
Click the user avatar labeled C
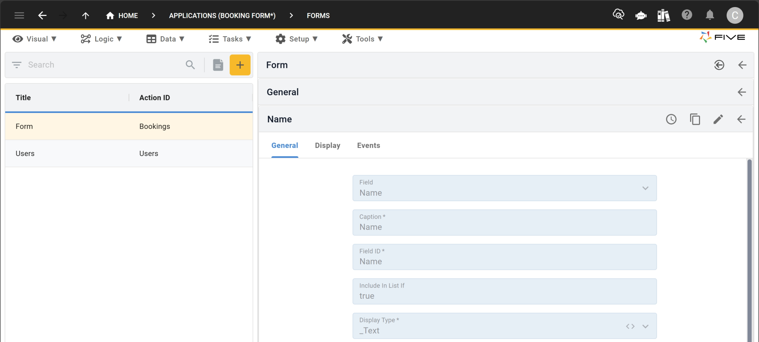coord(735,15)
